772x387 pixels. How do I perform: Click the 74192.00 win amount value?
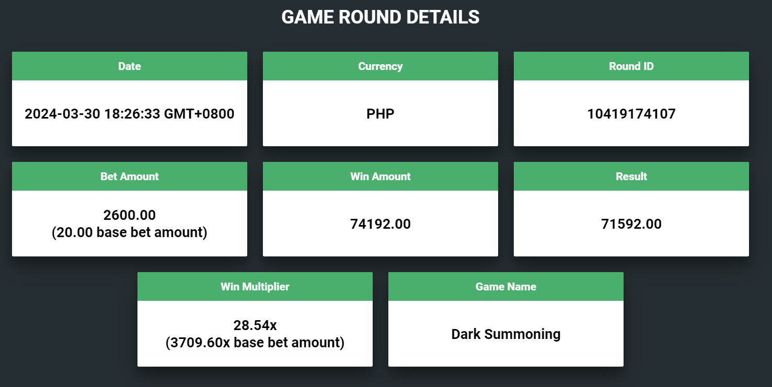tap(381, 224)
